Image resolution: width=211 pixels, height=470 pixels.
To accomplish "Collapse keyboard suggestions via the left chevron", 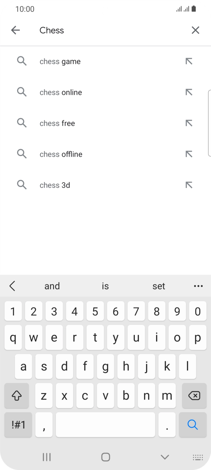I will click(13, 286).
